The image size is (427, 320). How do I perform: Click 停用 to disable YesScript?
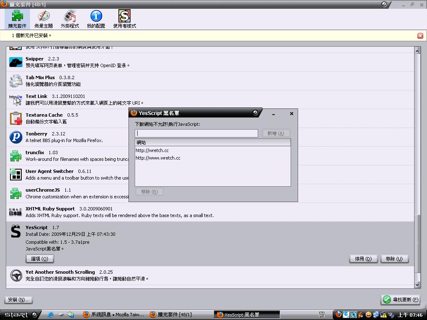(x=363, y=259)
